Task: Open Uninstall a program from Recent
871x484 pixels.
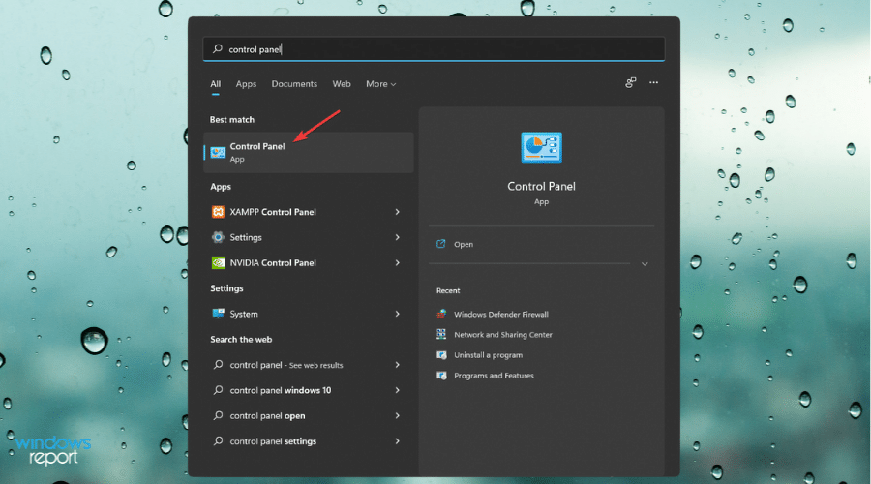Action: coord(489,355)
